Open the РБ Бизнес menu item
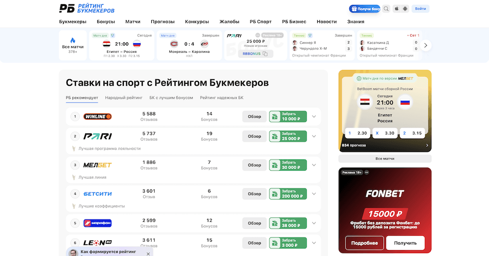Viewport: 489px width, 256px height. 294,22
